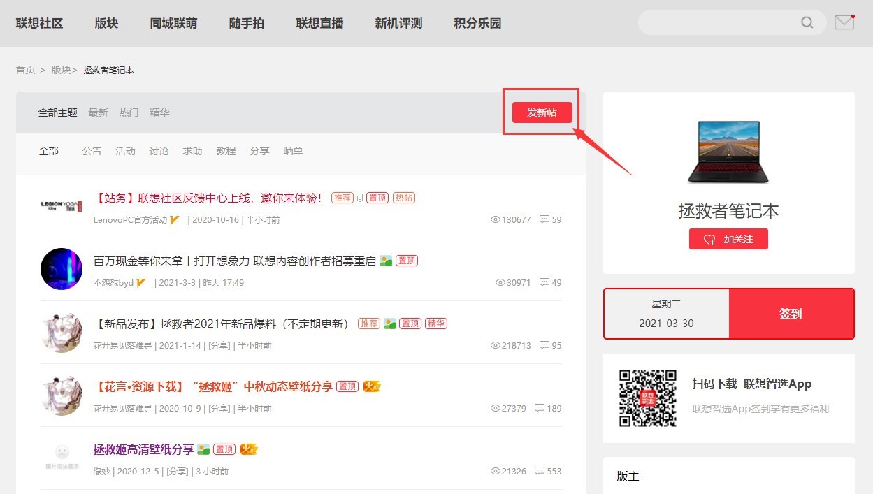Image resolution: width=873 pixels, height=494 pixels.
Task: Open the mail envelope messages icon
Action: coord(844,23)
